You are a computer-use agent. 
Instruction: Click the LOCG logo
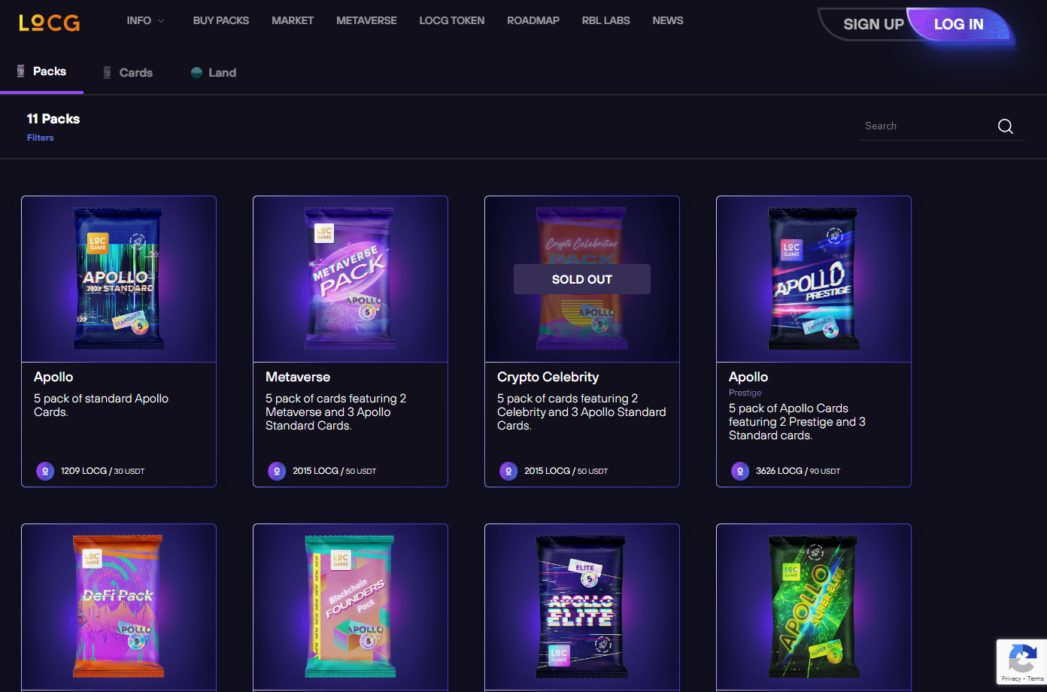tap(50, 23)
